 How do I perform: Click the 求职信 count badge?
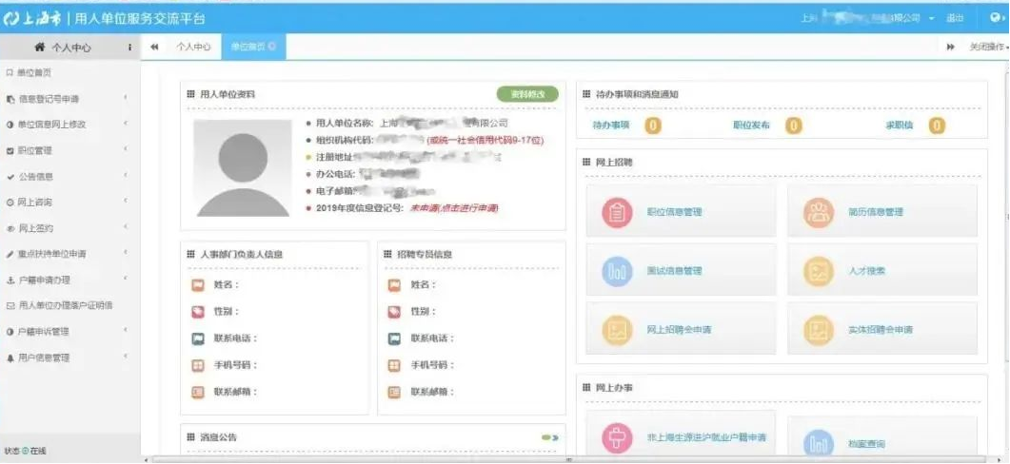pos(938,126)
